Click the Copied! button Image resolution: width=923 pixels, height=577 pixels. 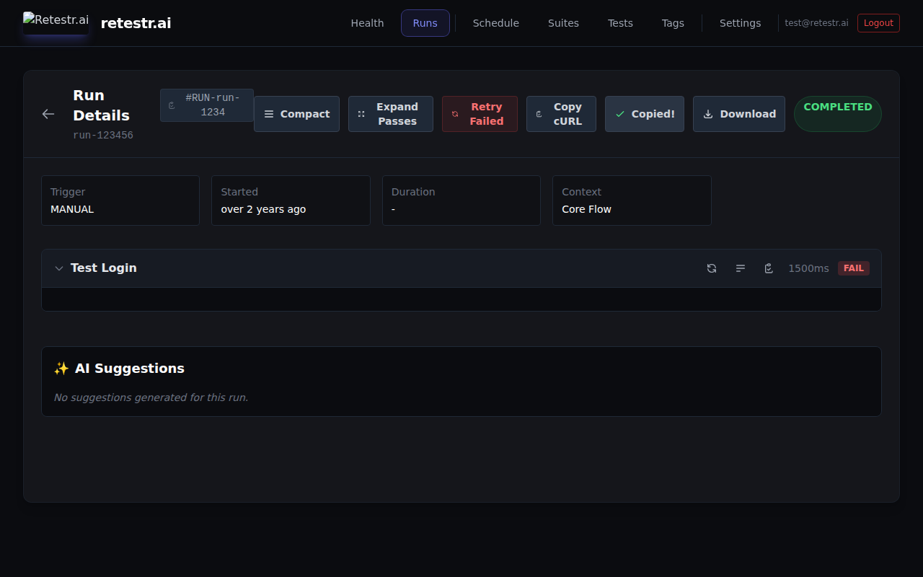pos(644,114)
